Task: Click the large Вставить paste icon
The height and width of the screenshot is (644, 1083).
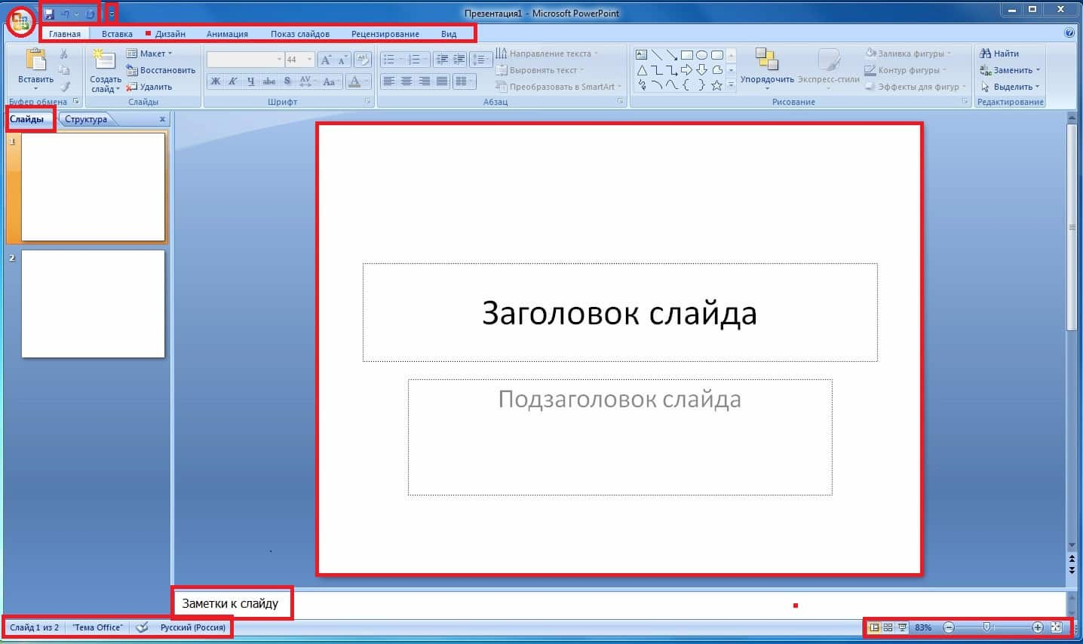Action: 35,60
